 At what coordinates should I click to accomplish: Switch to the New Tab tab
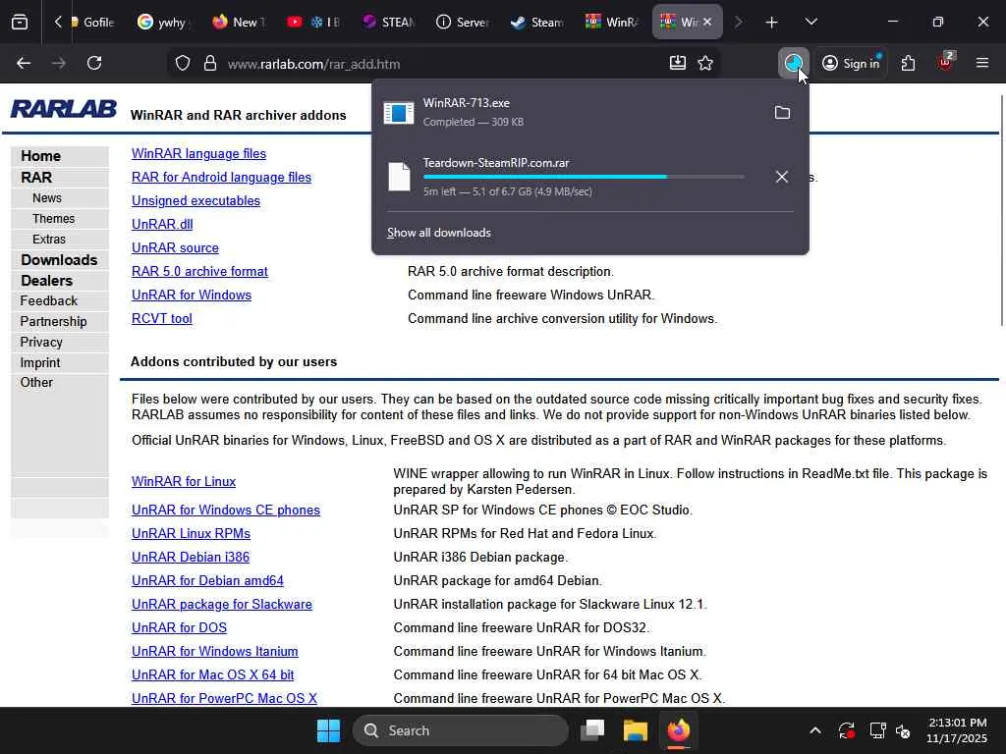(239, 23)
